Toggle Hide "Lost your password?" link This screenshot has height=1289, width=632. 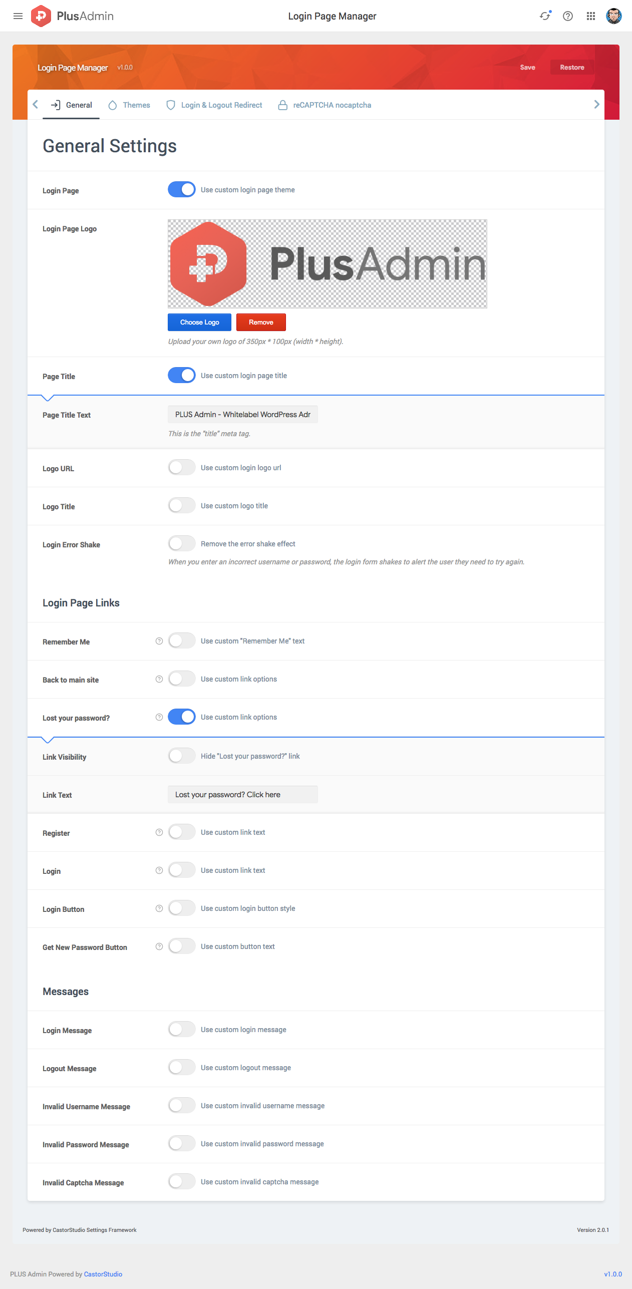coord(182,756)
